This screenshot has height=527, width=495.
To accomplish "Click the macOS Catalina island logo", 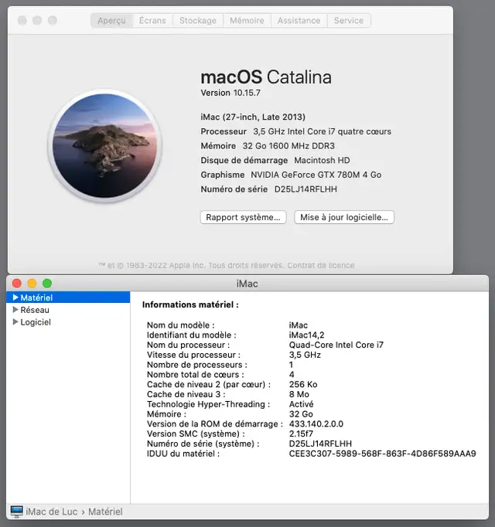I will tap(104, 146).
